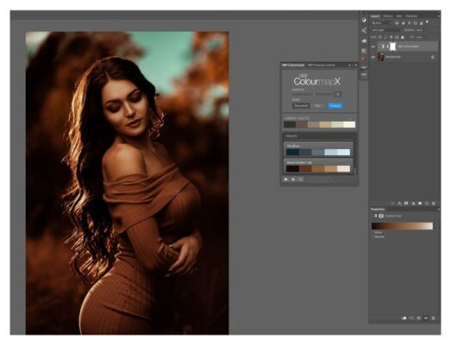The image size is (451, 345).
Task: Add layer mask icon in Layers footer
Action: click(406, 204)
